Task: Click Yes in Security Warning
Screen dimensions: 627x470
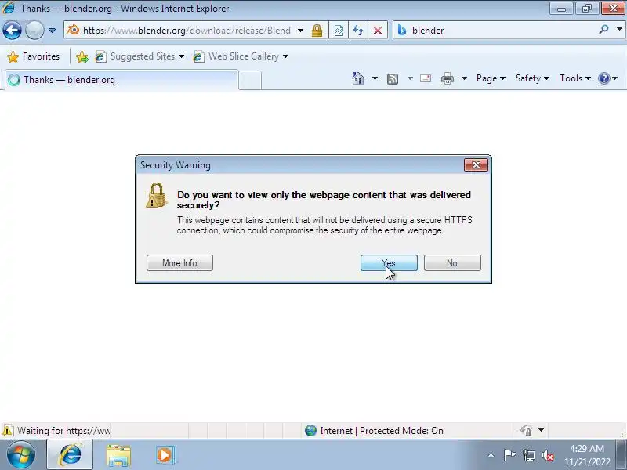Action: pyautogui.click(x=389, y=263)
